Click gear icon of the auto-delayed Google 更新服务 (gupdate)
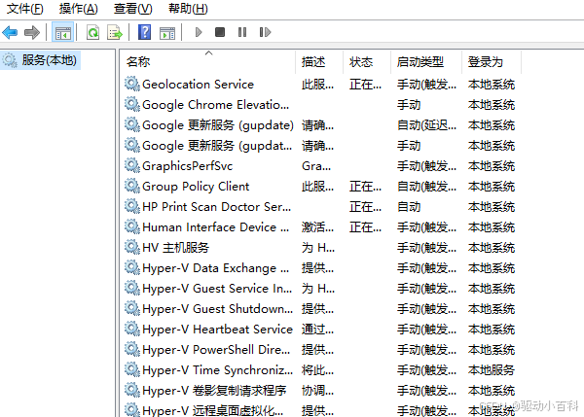 (131, 124)
